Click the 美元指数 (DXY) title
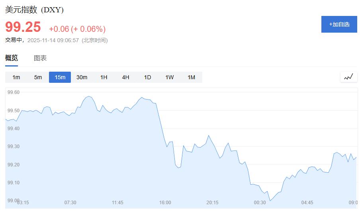Viewport: 360px width, 211px height. click(34, 10)
